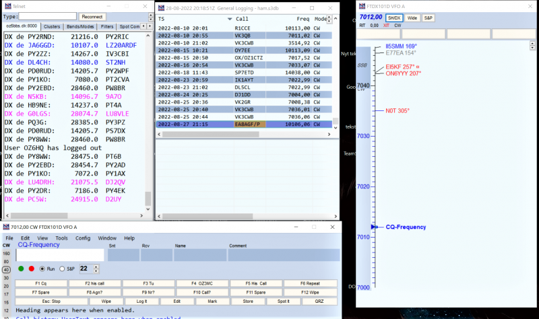Click the F9 Nr? button
Image resolution: width=539 pixels, height=319 pixels.
[148, 292]
